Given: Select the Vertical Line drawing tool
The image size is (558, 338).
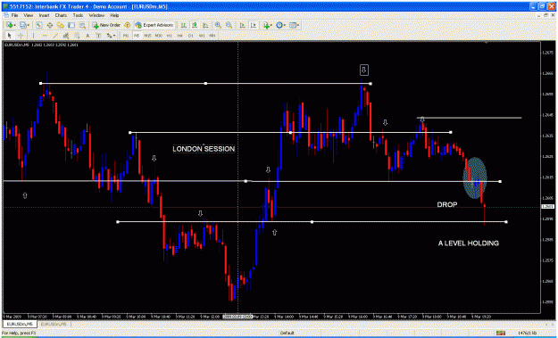Looking at the screenshot, I should 33,36.
